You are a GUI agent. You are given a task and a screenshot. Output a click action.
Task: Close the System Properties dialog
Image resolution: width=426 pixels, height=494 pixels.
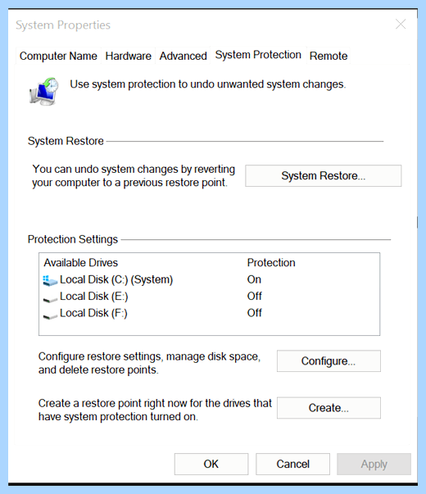tap(401, 24)
